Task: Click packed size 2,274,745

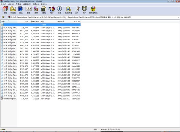Action: pyautogui.click(x=35, y=72)
